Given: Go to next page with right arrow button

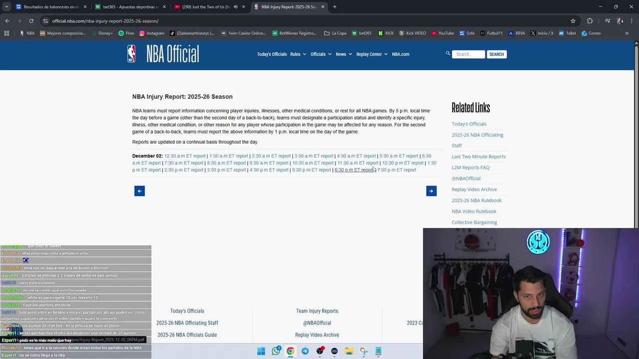Looking at the screenshot, I should (431, 191).
